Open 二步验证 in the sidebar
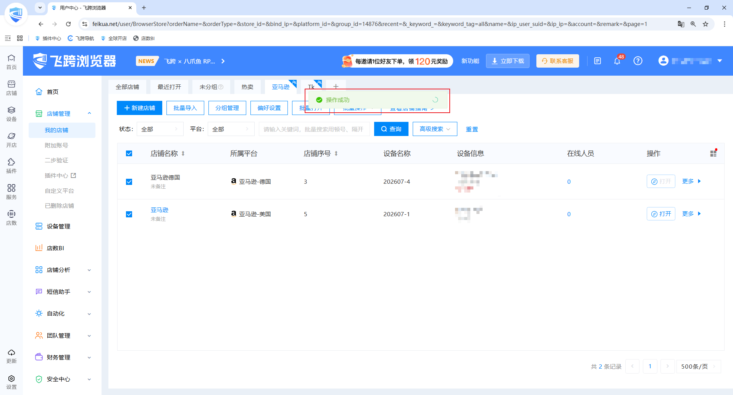 [57, 160]
